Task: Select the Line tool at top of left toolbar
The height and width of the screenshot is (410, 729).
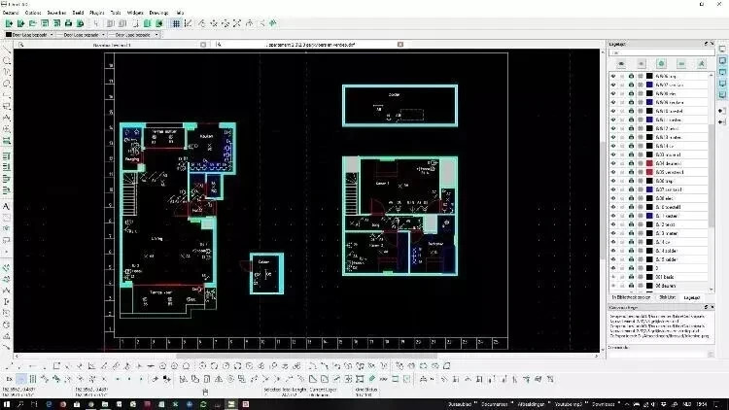Action: [6, 50]
